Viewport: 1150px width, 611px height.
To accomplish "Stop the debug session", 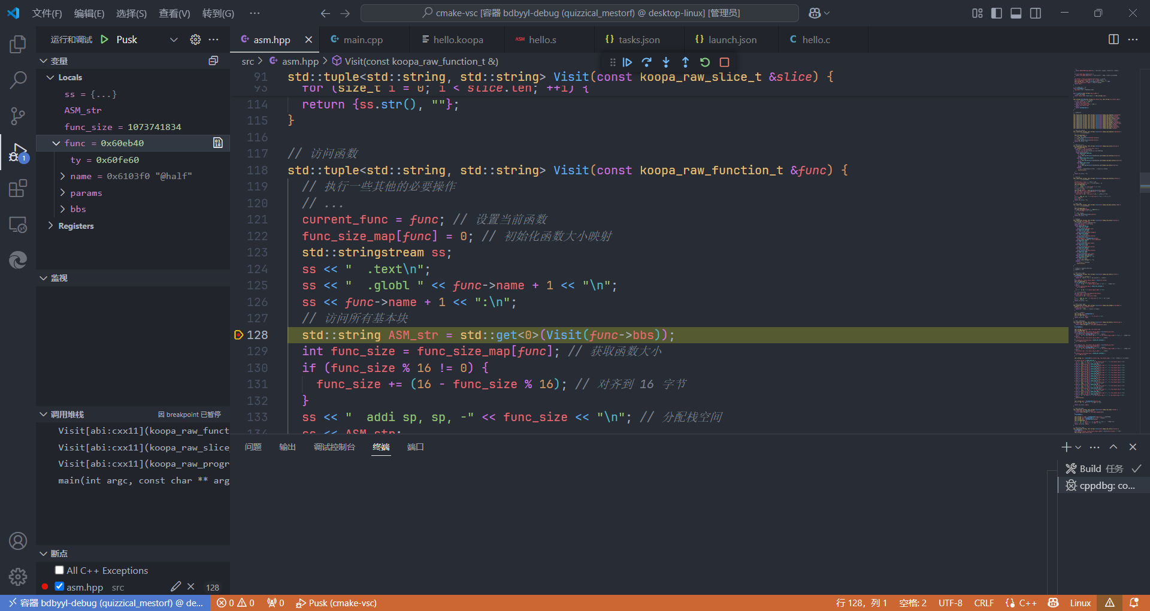I will point(724,62).
